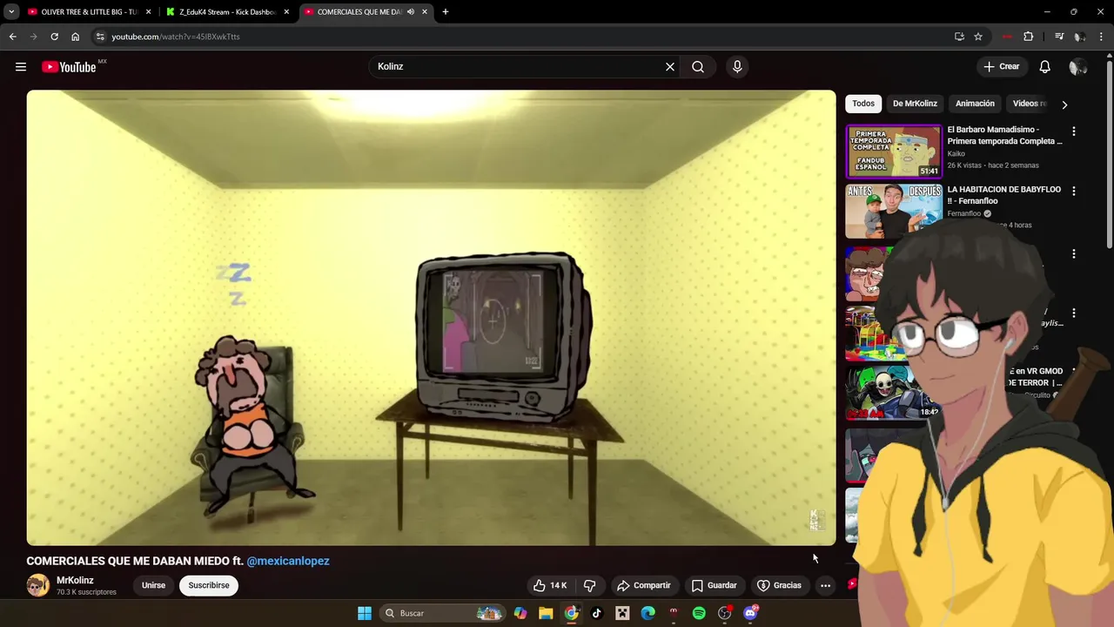Focus the youtube.com address bar
The image size is (1114, 627).
coord(522,37)
